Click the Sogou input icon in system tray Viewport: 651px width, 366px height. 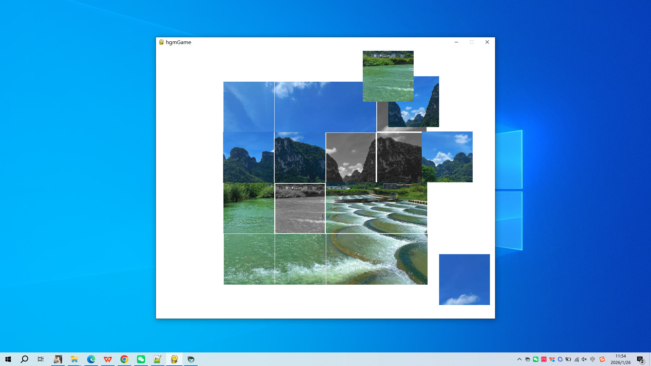[x=603, y=359]
